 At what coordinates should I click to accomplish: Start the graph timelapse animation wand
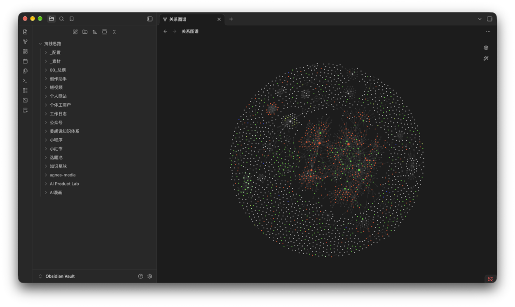click(x=486, y=58)
